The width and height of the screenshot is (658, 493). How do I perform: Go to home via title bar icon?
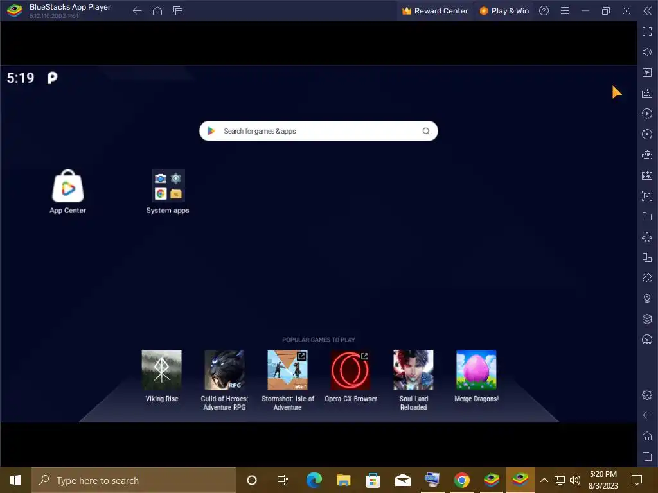[157, 11]
